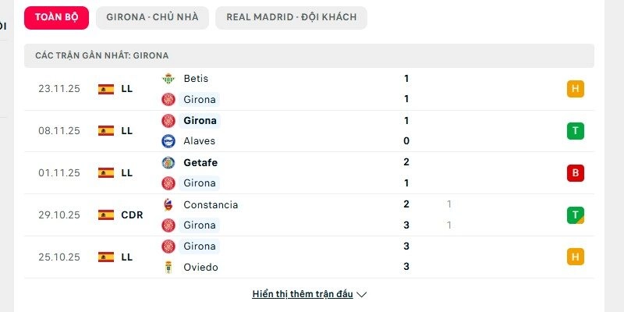Switch to Real Madrid · Đội Khách tab
The height and width of the screenshot is (312, 624).
pyautogui.click(x=291, y=17)
